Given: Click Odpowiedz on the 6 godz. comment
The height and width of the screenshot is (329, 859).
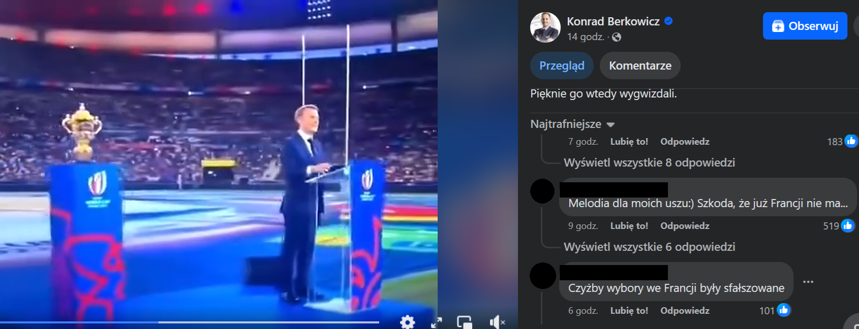Looking at the screenshot, I should [685, 311].
